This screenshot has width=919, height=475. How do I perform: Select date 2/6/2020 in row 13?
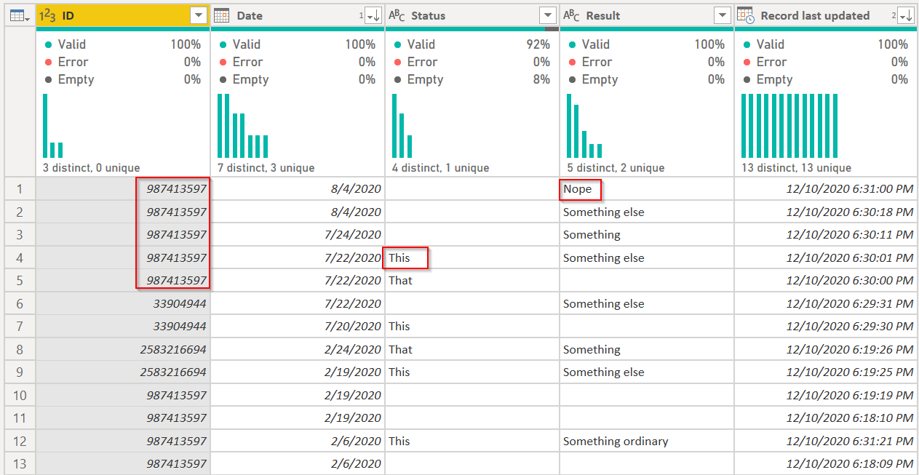[x=298, y=464]
